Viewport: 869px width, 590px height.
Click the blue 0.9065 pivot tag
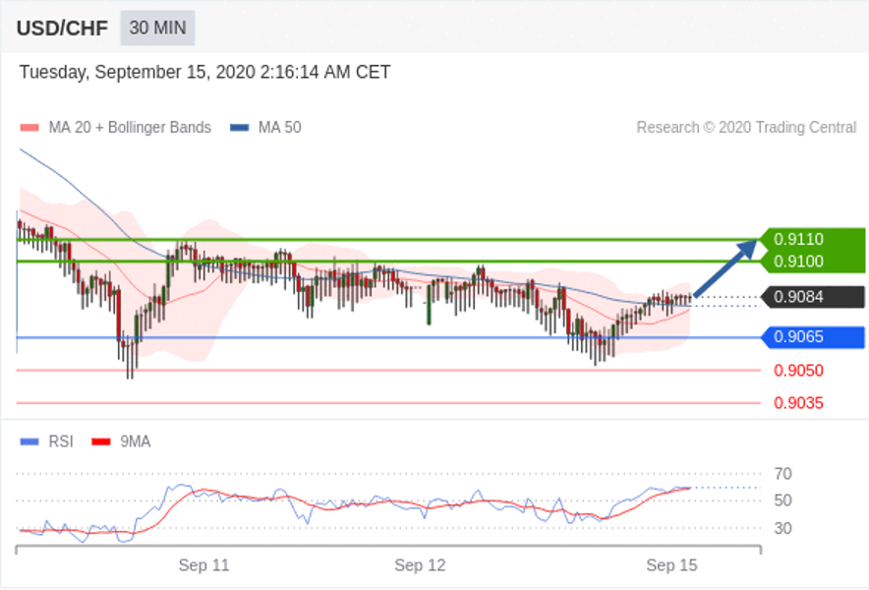[812, 337]
